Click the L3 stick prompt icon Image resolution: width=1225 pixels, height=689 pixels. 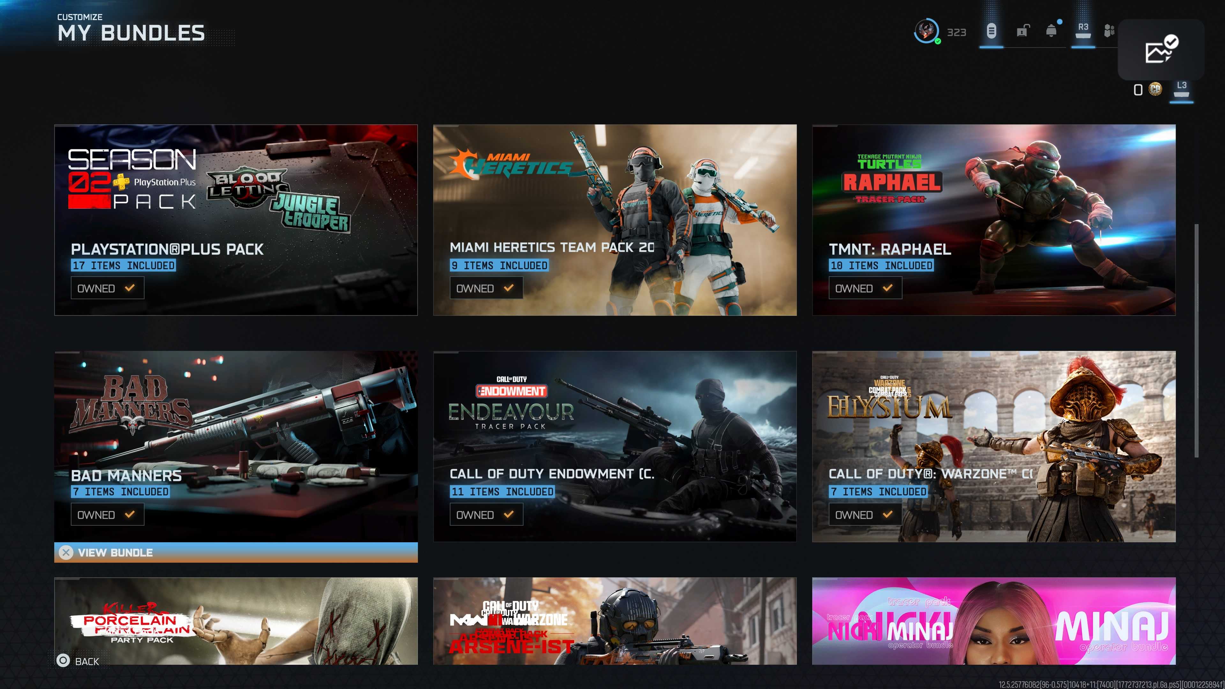[1182, 89]
